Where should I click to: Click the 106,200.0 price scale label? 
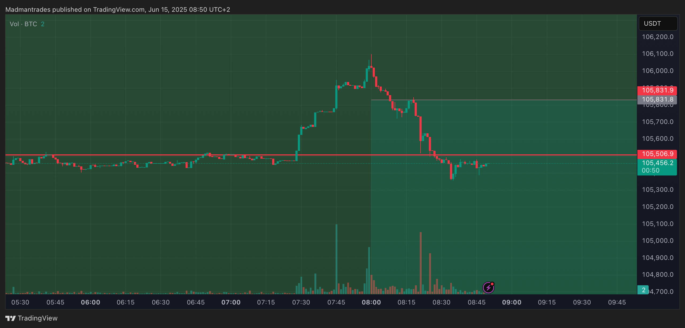[x=658, y=37]
